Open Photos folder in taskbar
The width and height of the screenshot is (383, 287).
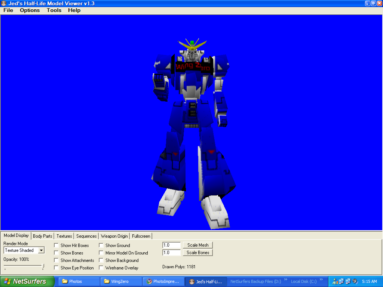pyautogui.click(x=79, y=281)
